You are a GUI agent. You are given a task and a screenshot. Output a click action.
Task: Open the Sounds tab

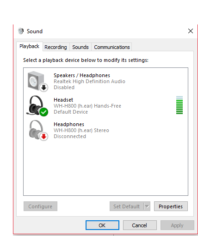80,47
